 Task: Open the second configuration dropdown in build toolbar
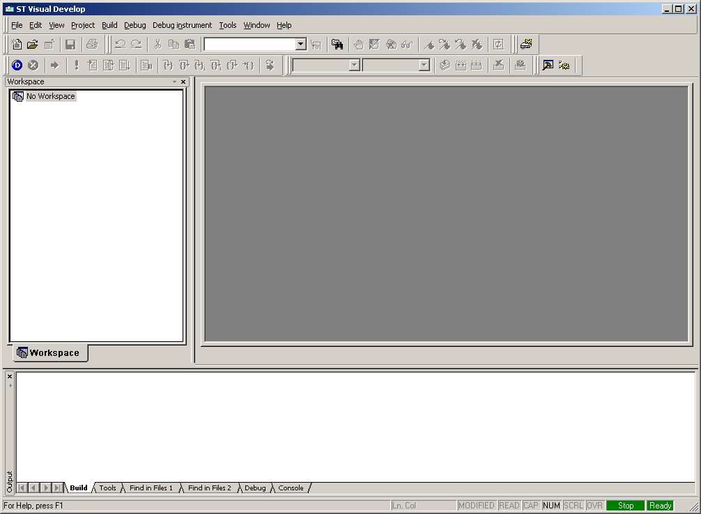tap(424, 65)
